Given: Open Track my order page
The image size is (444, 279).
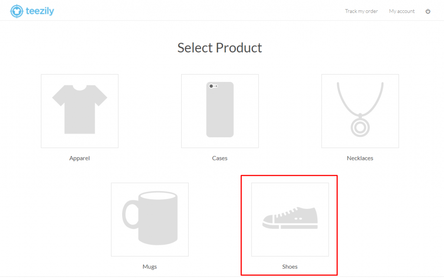Looking at the screenshot, I should pos(361,11).
